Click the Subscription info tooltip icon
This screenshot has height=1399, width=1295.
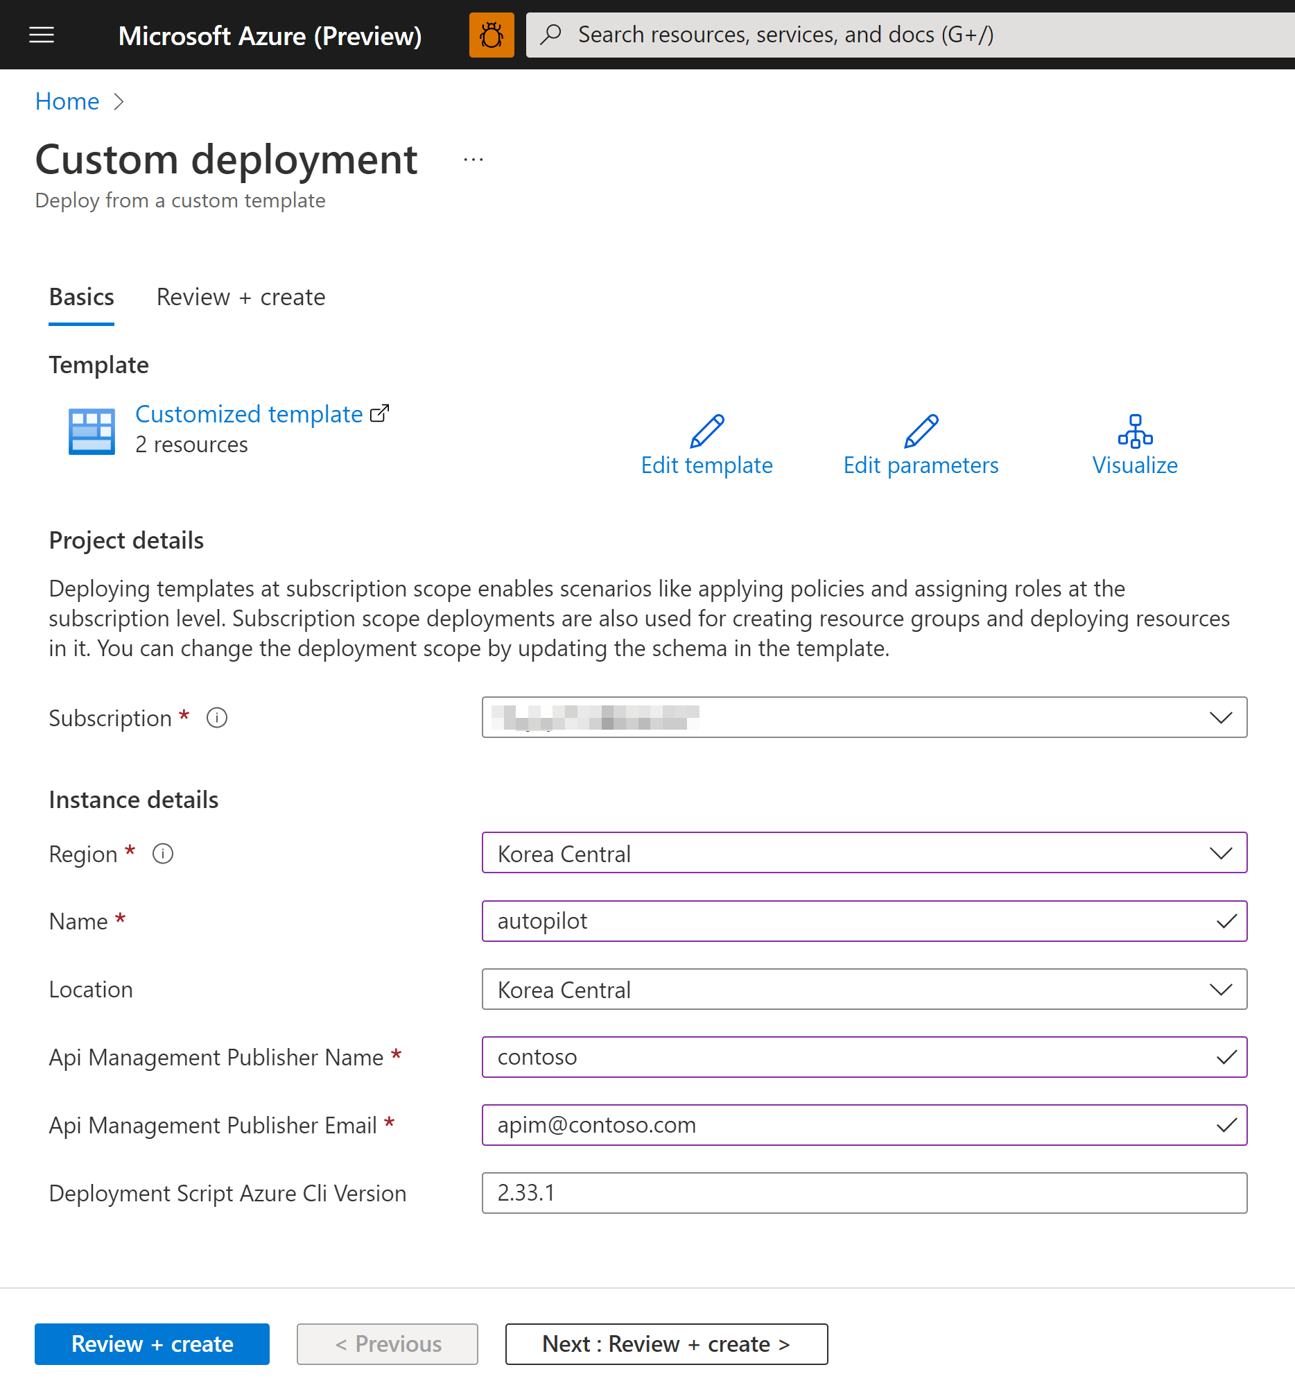click(217, 717)
